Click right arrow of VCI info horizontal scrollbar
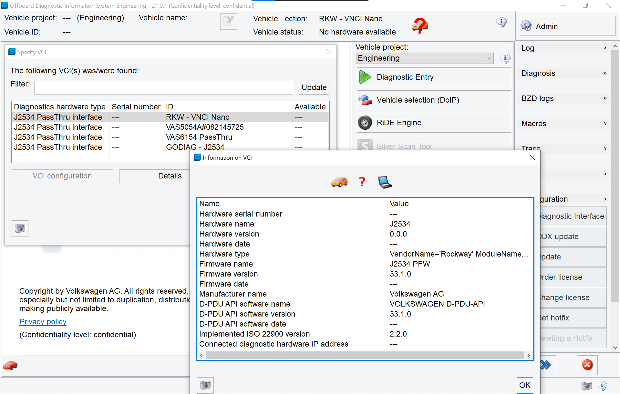 [528, 355]
